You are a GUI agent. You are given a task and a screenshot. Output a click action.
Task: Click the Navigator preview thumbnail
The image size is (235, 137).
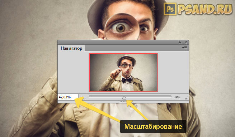[x=123, y=73]
